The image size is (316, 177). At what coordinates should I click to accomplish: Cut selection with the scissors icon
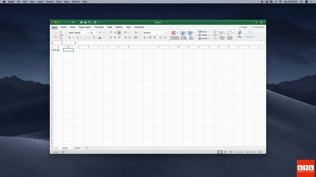point(61,32)
